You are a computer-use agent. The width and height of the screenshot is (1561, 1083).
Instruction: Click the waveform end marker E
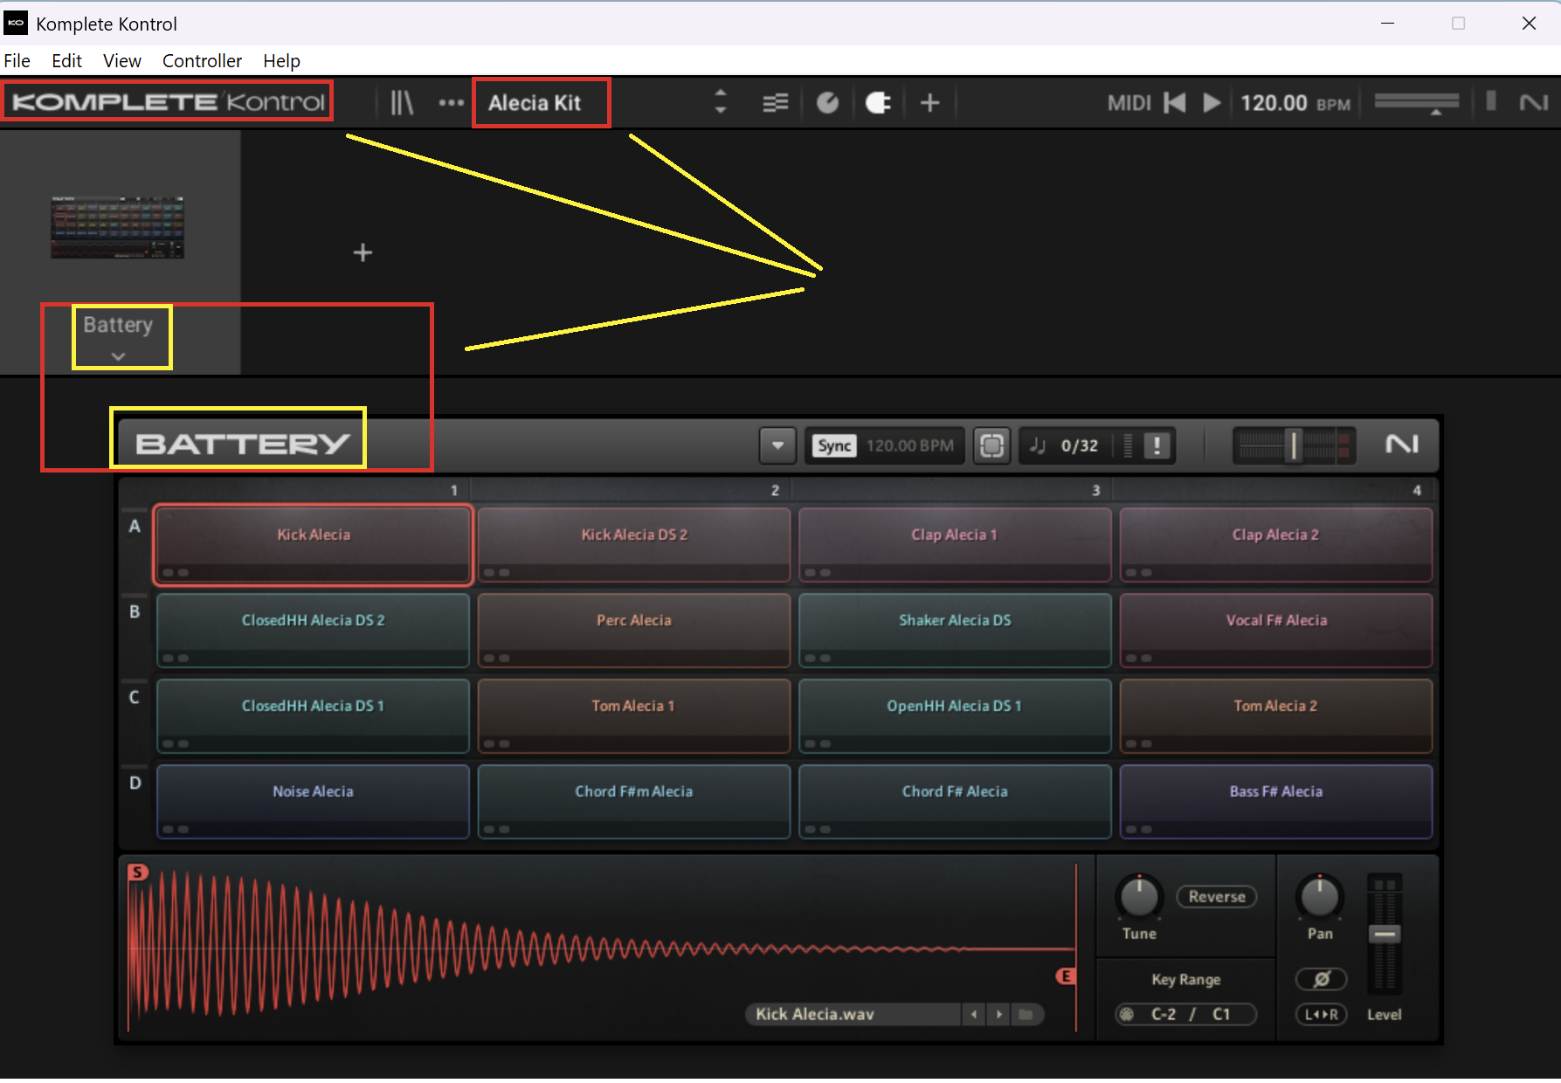(x=1066, y=976)
